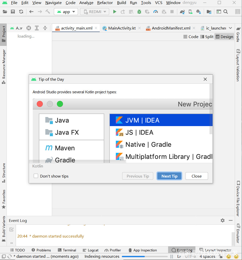This screenshot has height=260, width=242.
Task: Open the Logcat tool window
Action: click(x=91, y=250)
